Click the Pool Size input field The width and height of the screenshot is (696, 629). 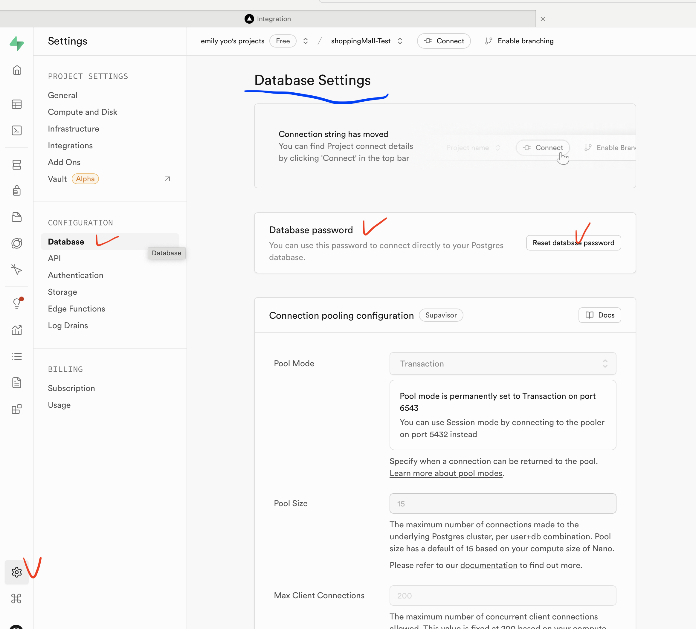502,503
